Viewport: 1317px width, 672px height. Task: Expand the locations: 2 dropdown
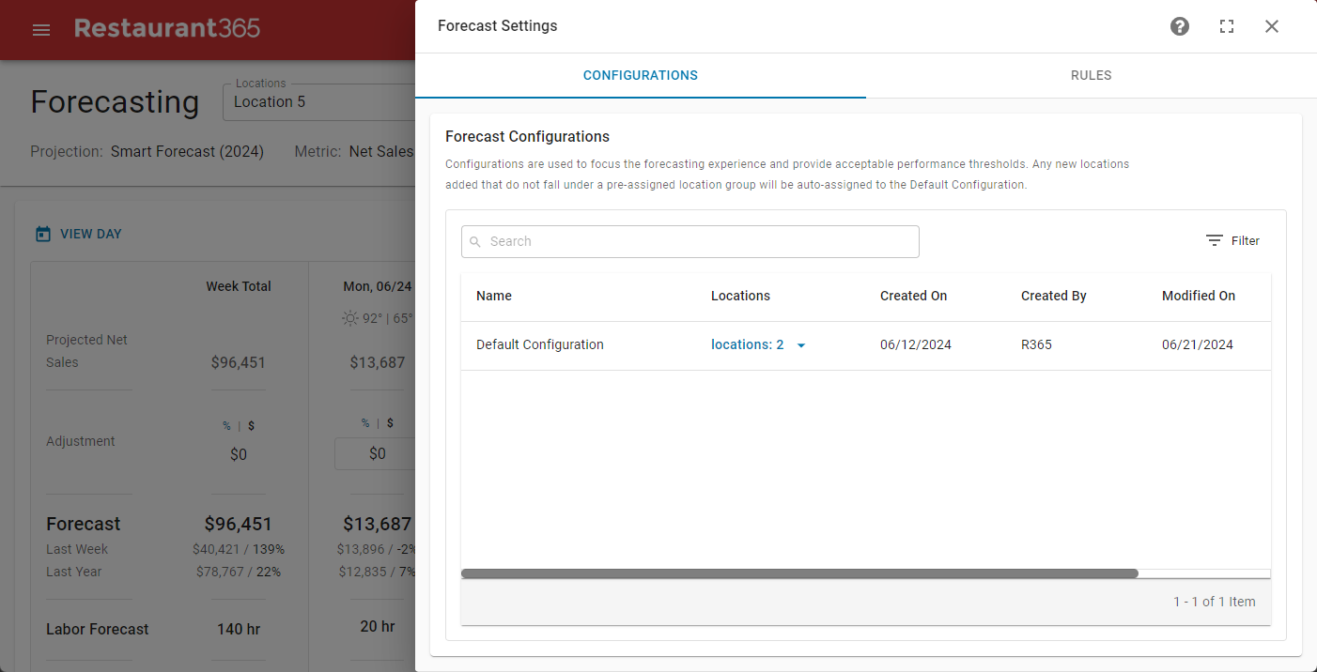pyautogui.click(x=759, y=344)
